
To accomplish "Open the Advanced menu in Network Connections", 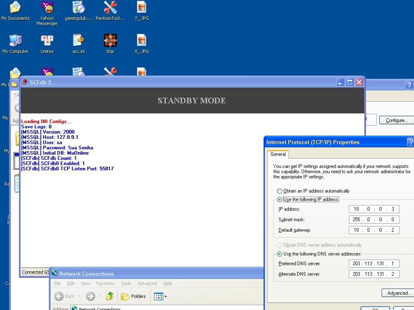I will [147, 283].
